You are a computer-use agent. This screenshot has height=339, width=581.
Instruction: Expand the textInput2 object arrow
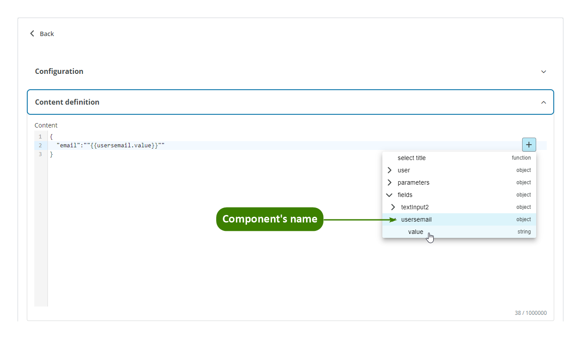pos(393,207)
